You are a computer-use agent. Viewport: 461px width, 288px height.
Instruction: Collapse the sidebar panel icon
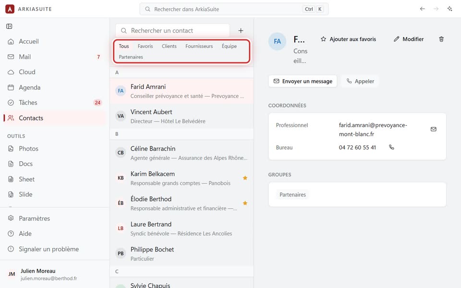(9, 26)
